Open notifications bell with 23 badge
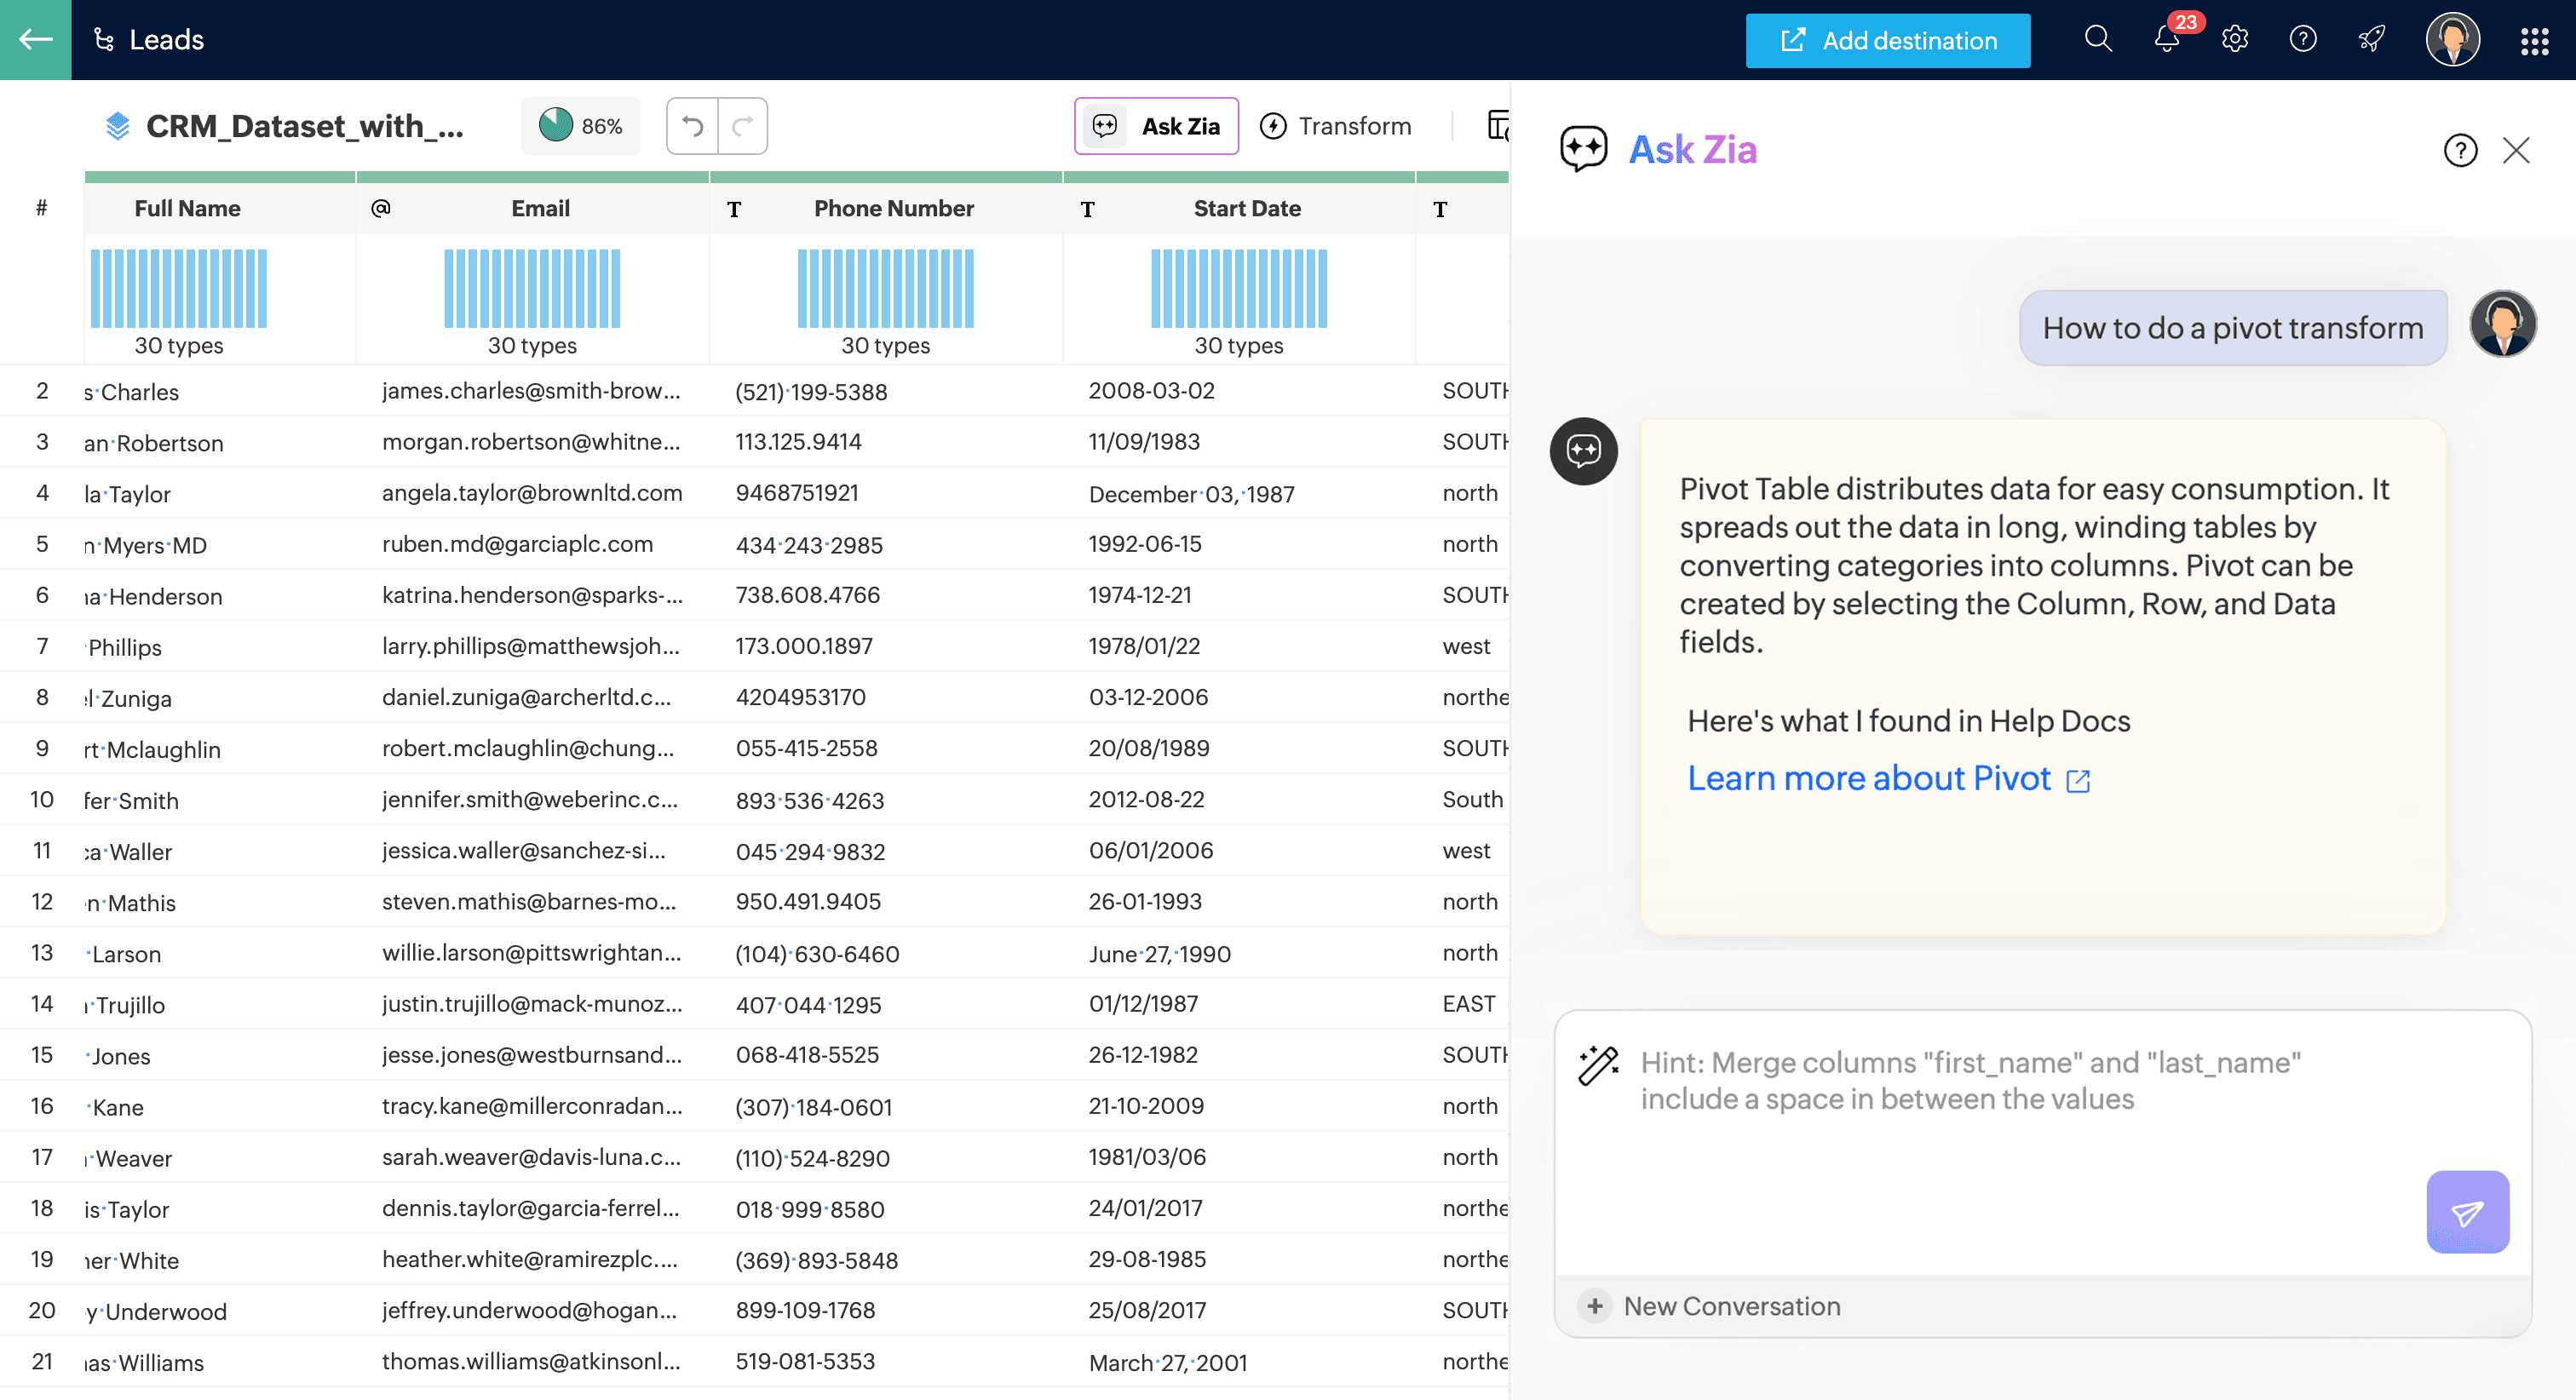 (2166, 40)
